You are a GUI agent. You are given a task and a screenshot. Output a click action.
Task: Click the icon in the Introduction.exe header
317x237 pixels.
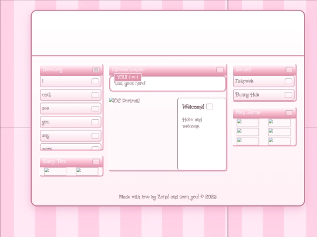point(220,70)
